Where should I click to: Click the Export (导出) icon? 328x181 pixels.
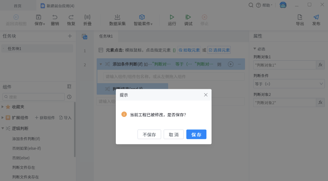[x=300, y=18]
